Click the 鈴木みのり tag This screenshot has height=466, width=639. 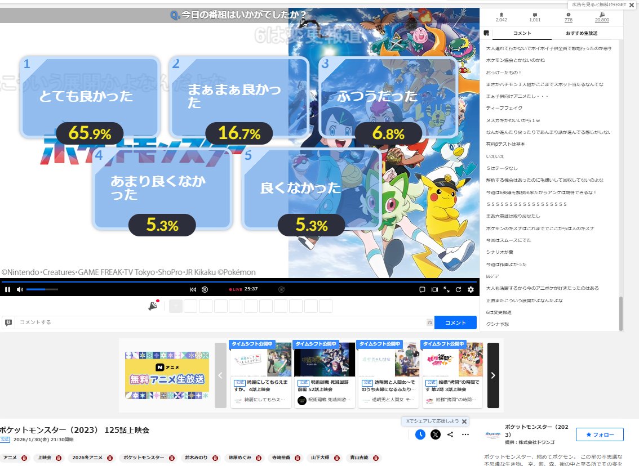196,458
